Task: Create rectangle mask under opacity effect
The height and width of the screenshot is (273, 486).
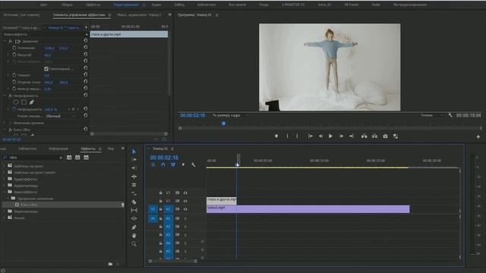Action: pyautogui.click(x=24, y=102)
